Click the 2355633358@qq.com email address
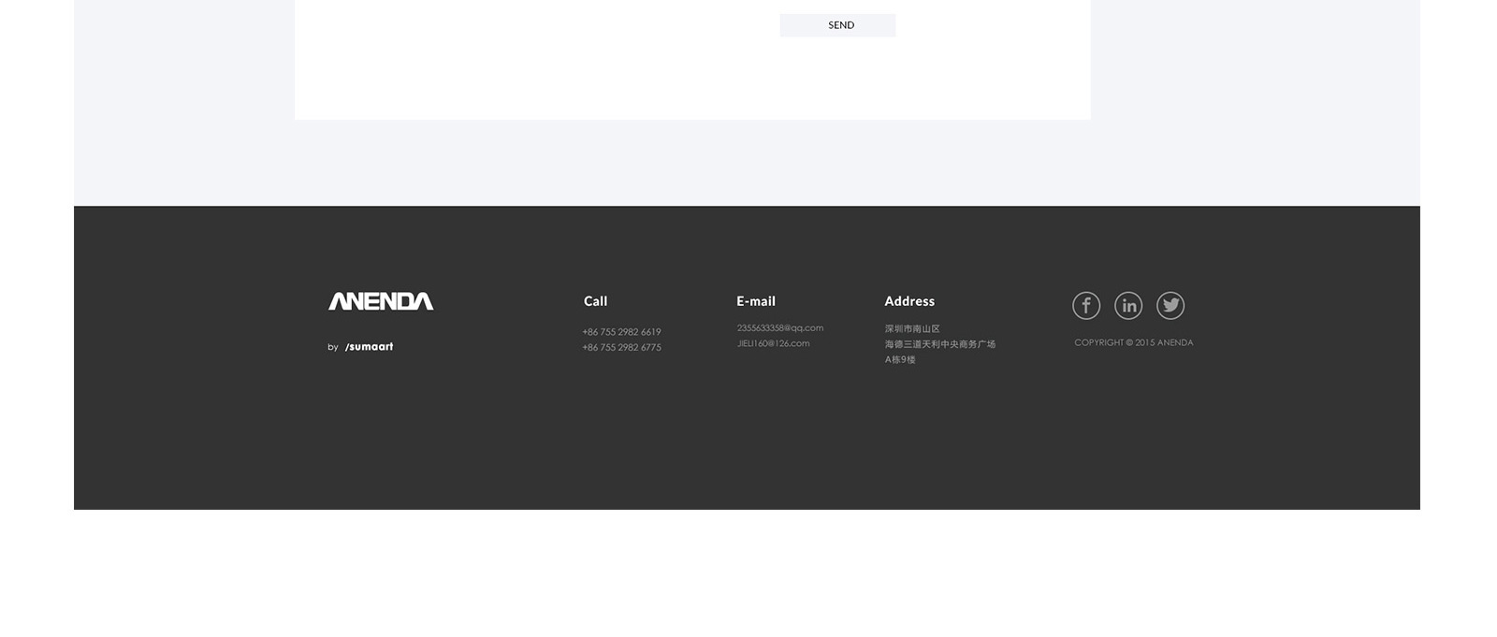Viewport: 1497px width, 637px height. coord(779,328)
